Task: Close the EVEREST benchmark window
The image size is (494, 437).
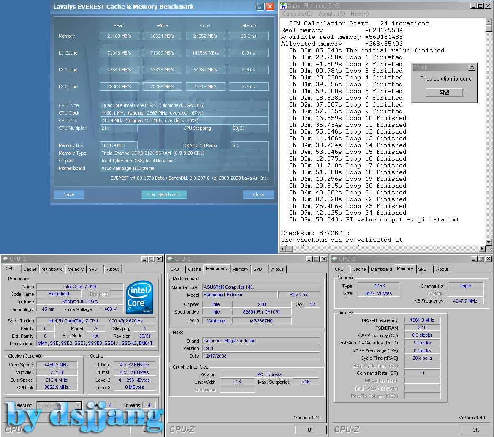Action: [270, 7]
